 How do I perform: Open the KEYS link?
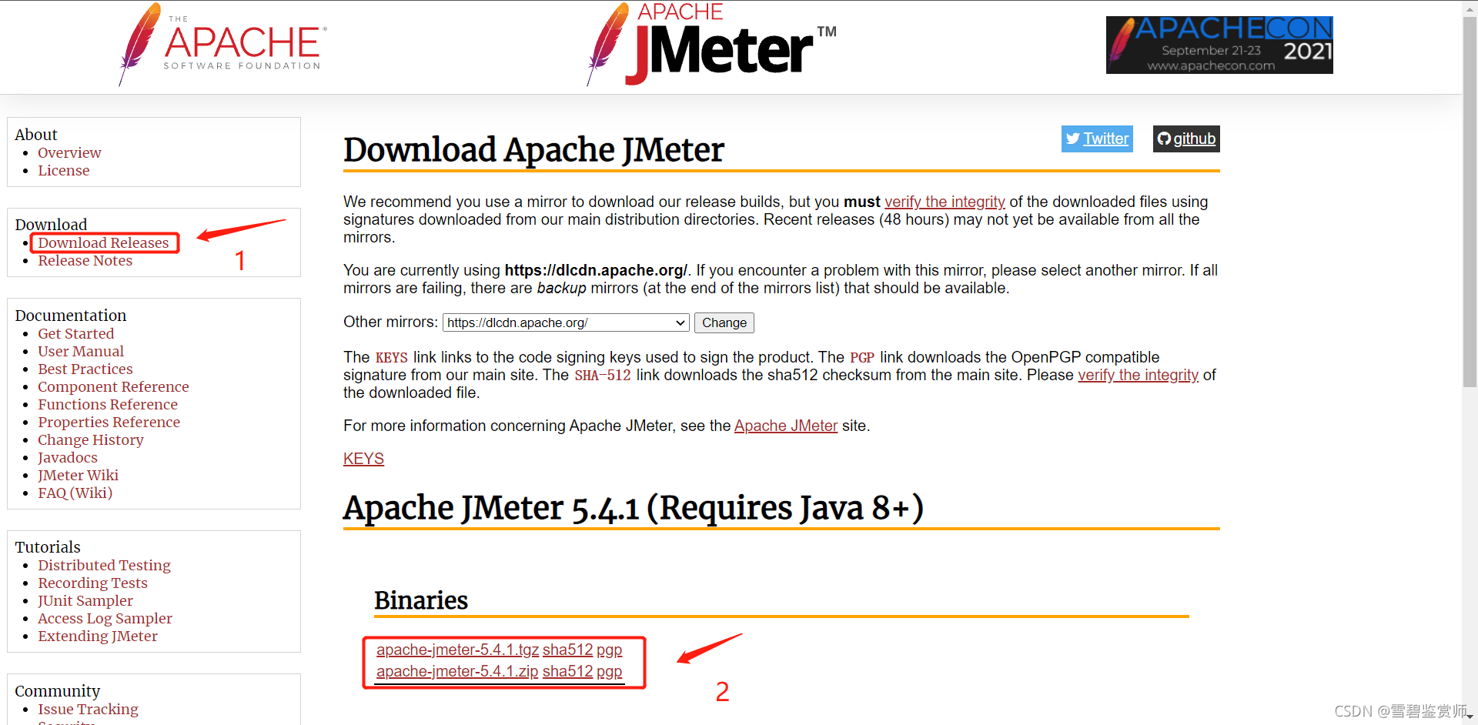[x=363, y=459]
